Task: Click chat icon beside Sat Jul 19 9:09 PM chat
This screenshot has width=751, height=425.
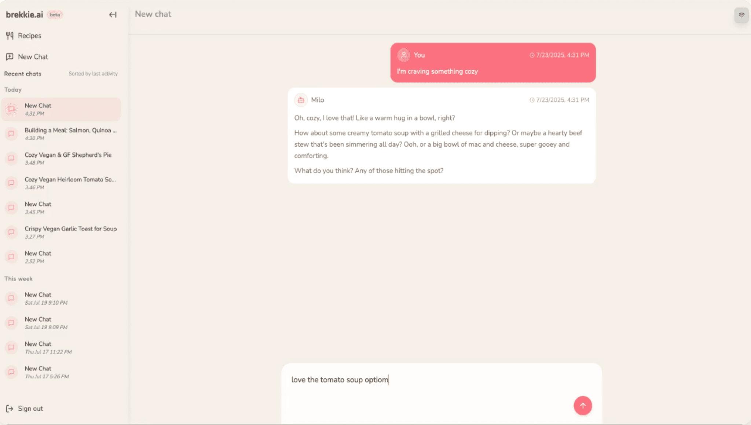Action: point(11,322)
